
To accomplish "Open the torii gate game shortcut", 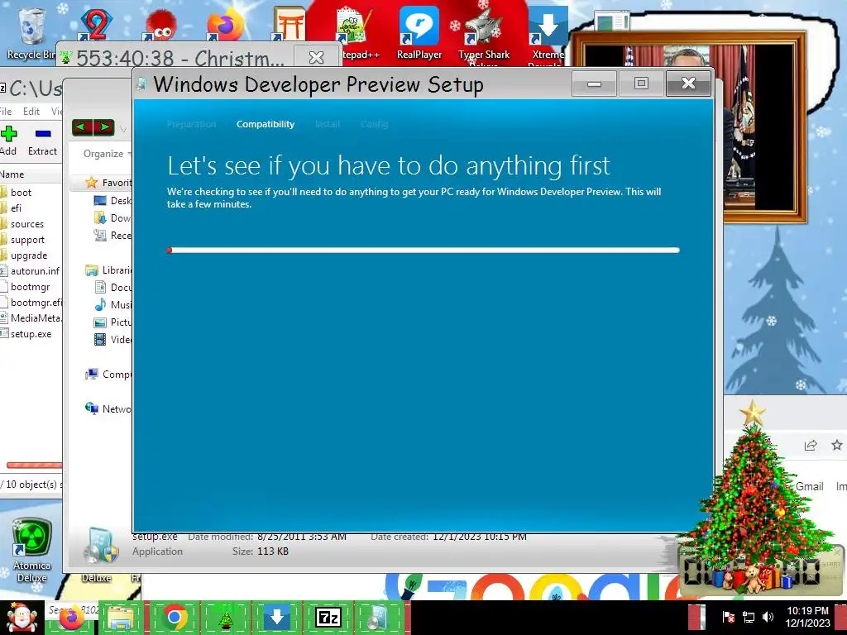I will [289, 24].
